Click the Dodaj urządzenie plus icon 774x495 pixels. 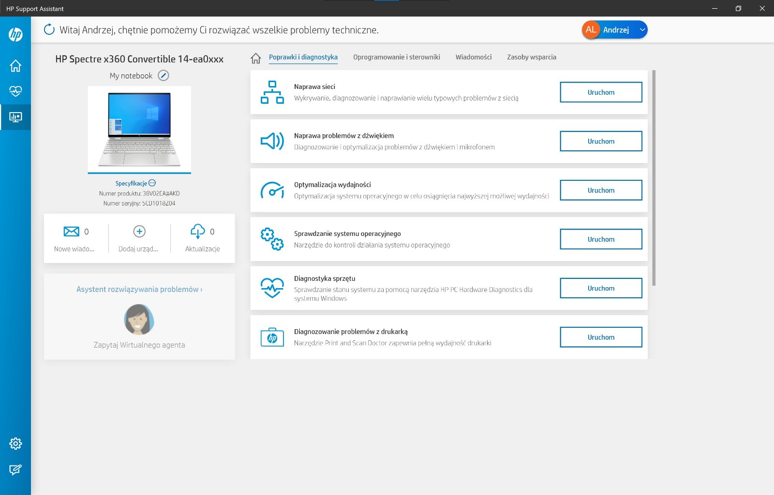[x=139, y=232]
